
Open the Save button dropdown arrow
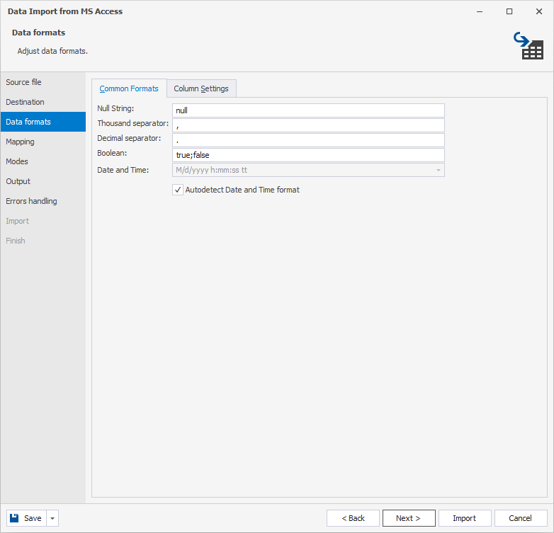52,518
